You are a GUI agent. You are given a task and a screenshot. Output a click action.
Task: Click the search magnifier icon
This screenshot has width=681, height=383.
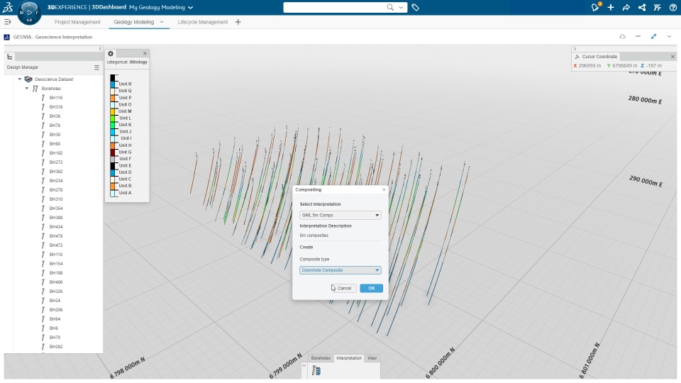[x=390, y=7]
